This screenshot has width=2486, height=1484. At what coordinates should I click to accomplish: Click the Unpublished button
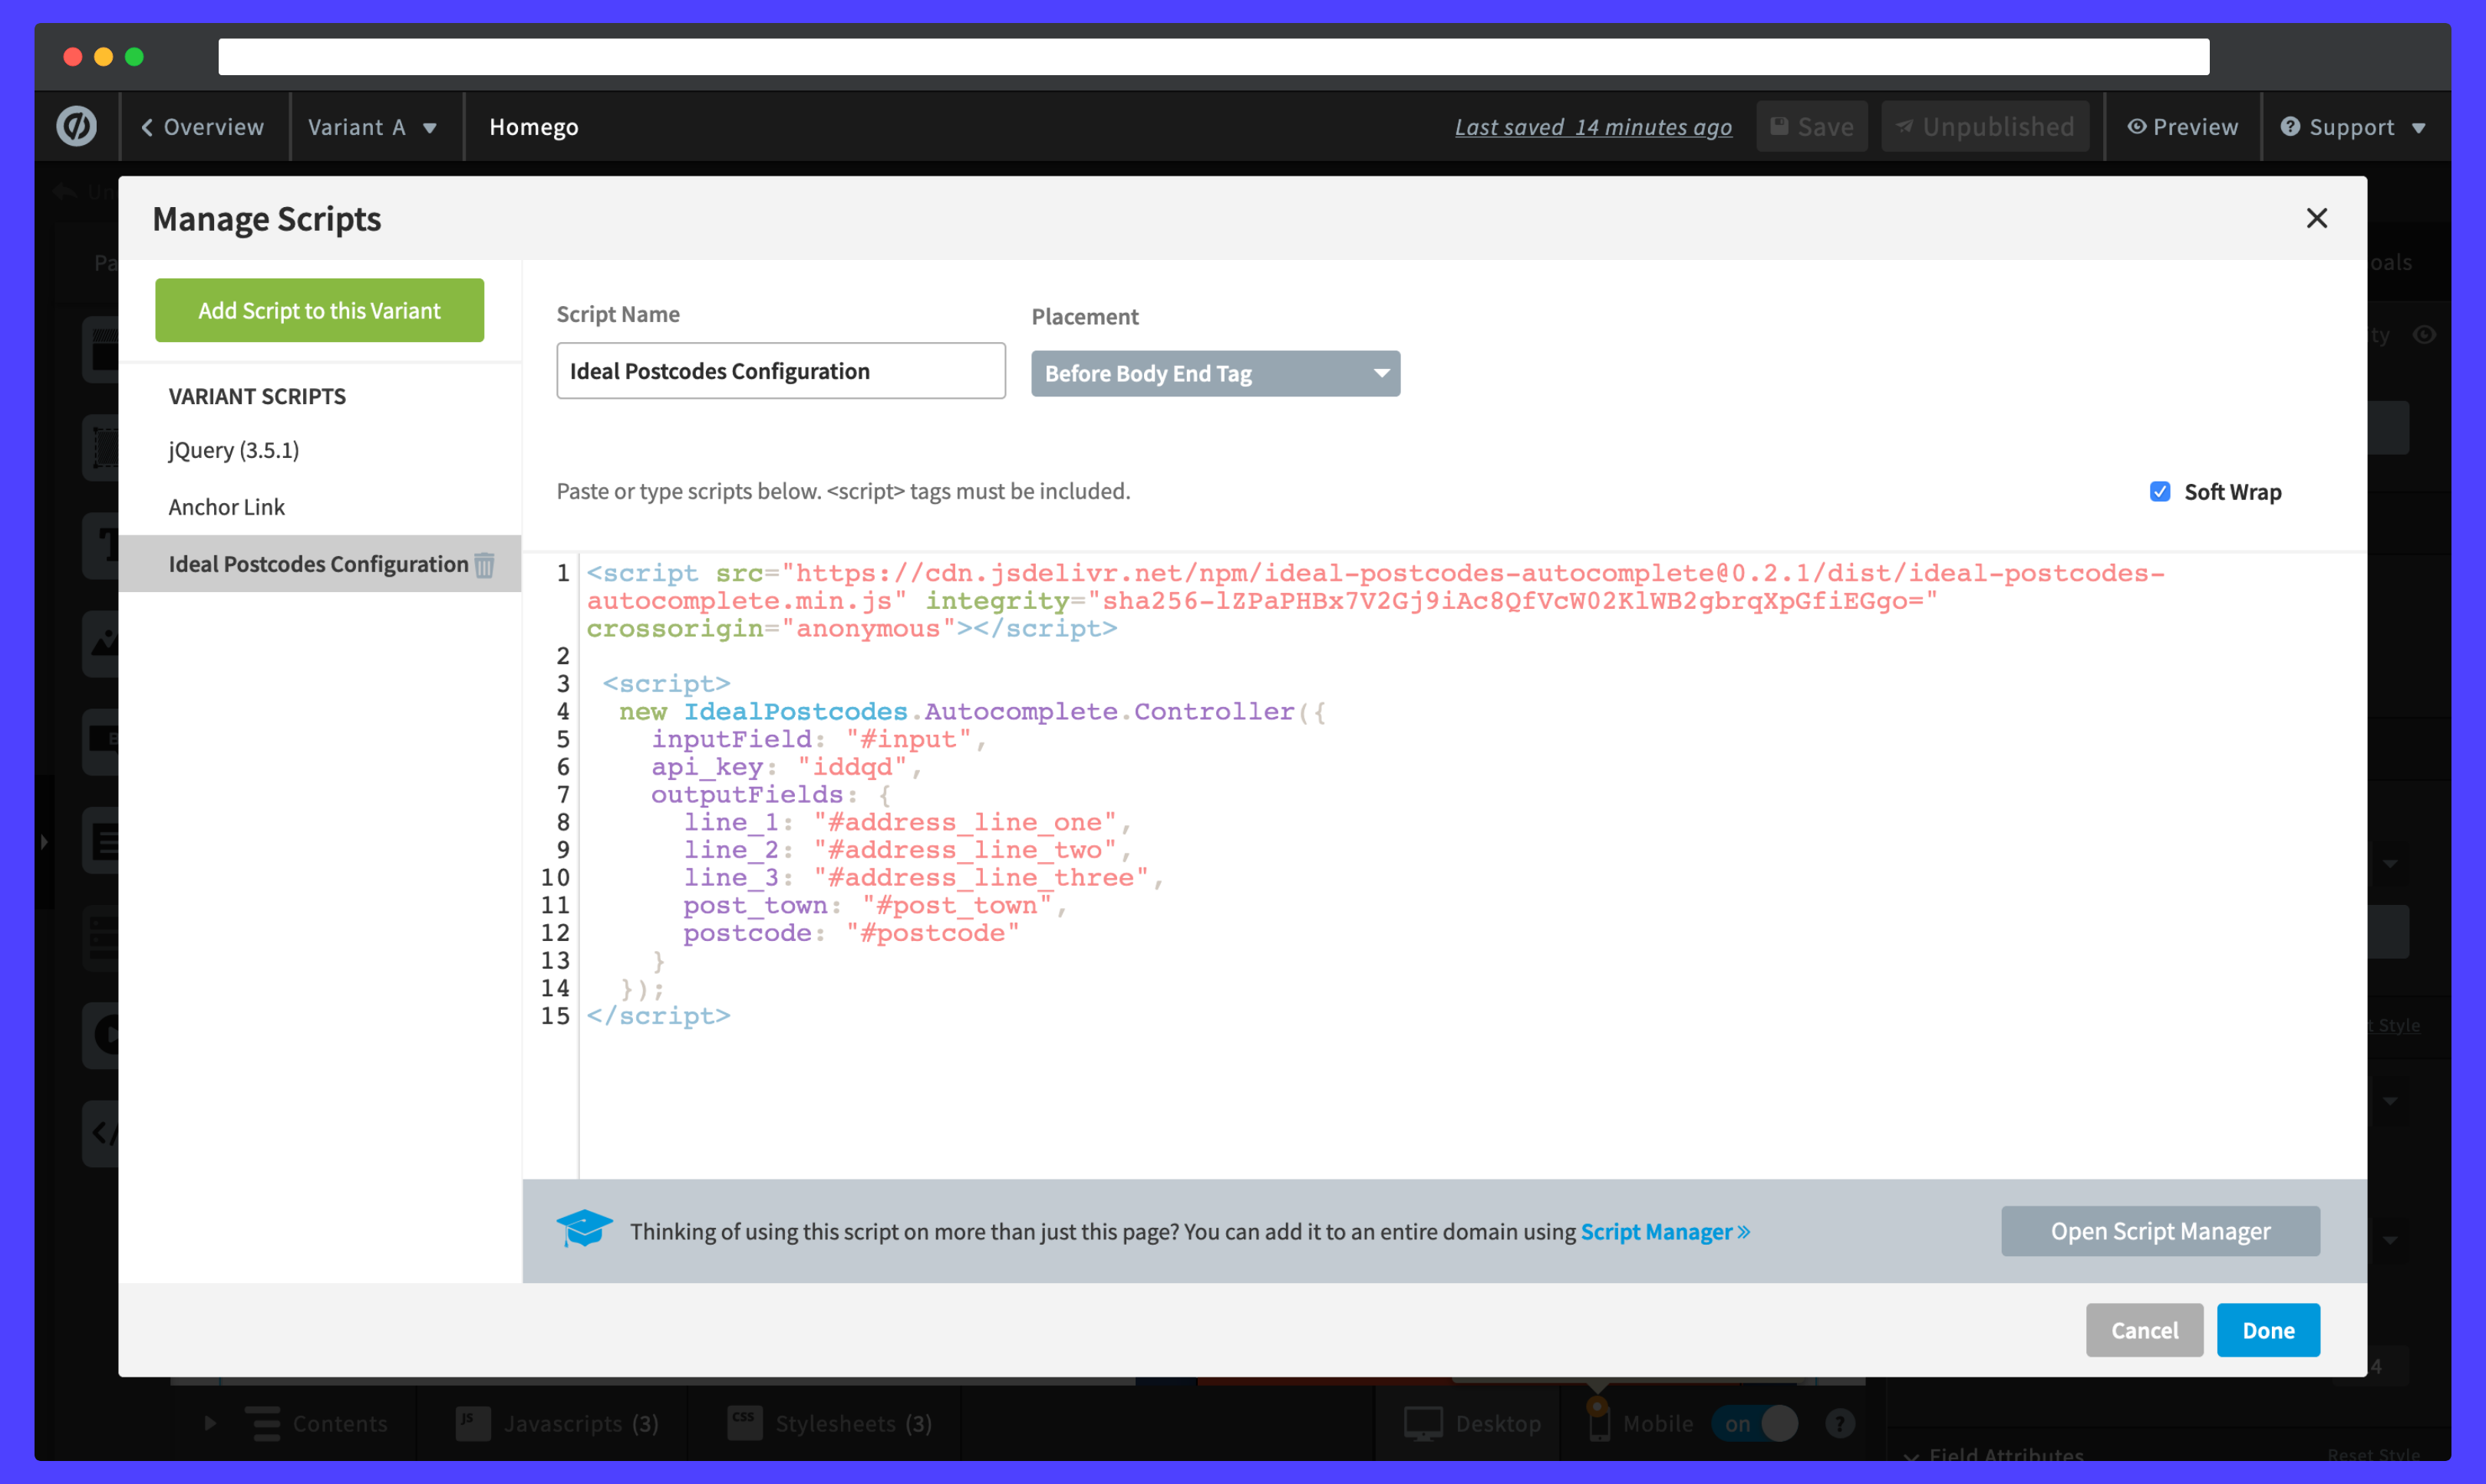coord(1985,127)
